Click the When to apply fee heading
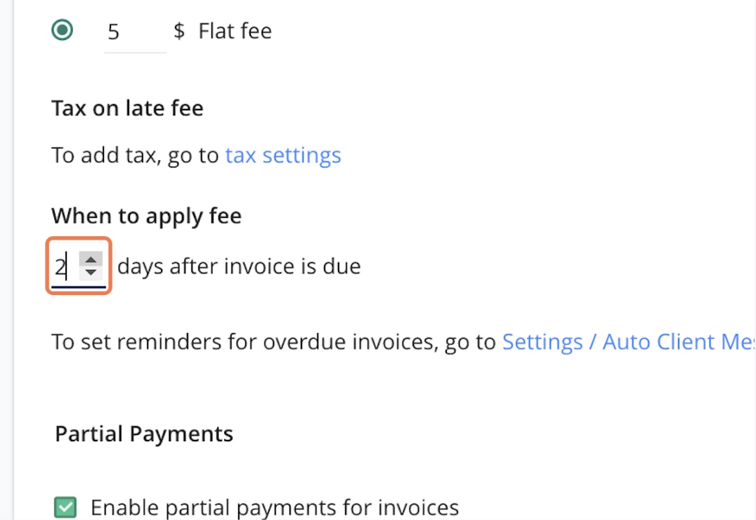 145,216
